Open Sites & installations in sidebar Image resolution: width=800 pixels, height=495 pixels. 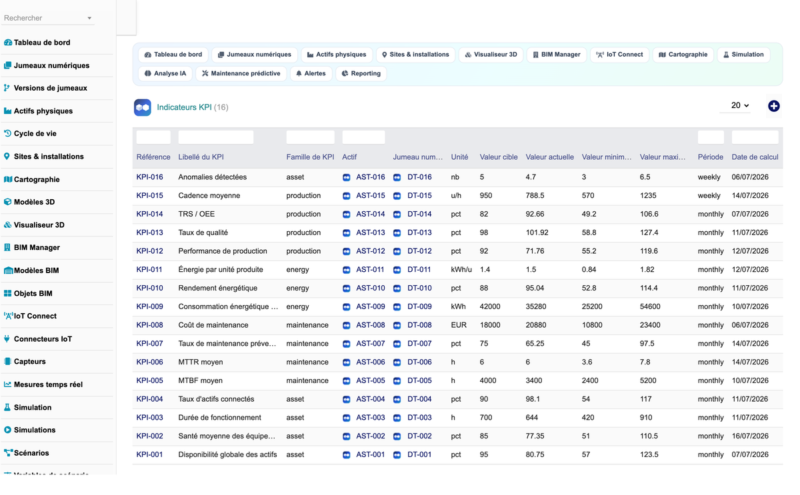(44, 157)
